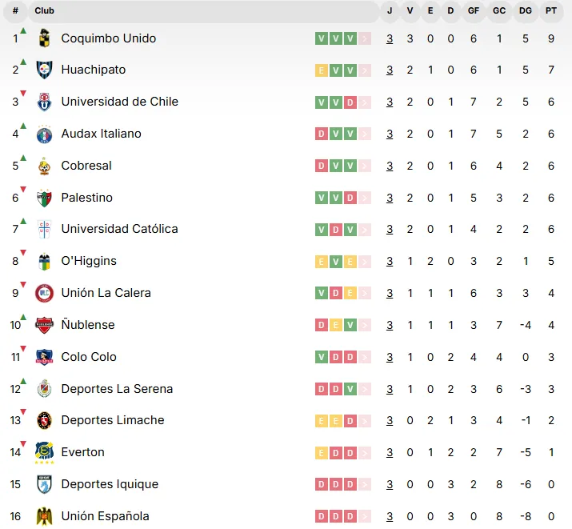The image size is (572, 529).
Task: Open Deportes La Serena's matches played number
Action: (x=390, y=389)
